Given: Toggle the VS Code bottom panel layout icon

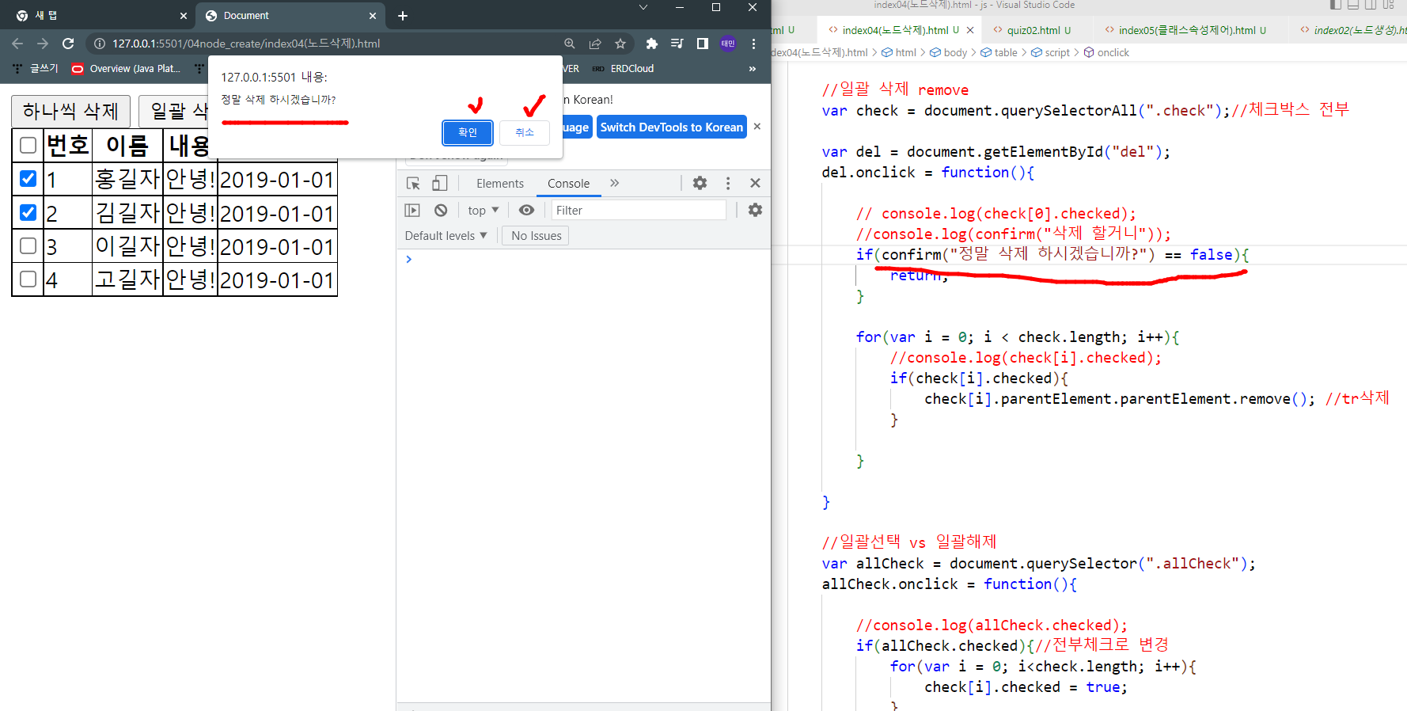Looking at the screenshot, I should (x=1353, y=5).
